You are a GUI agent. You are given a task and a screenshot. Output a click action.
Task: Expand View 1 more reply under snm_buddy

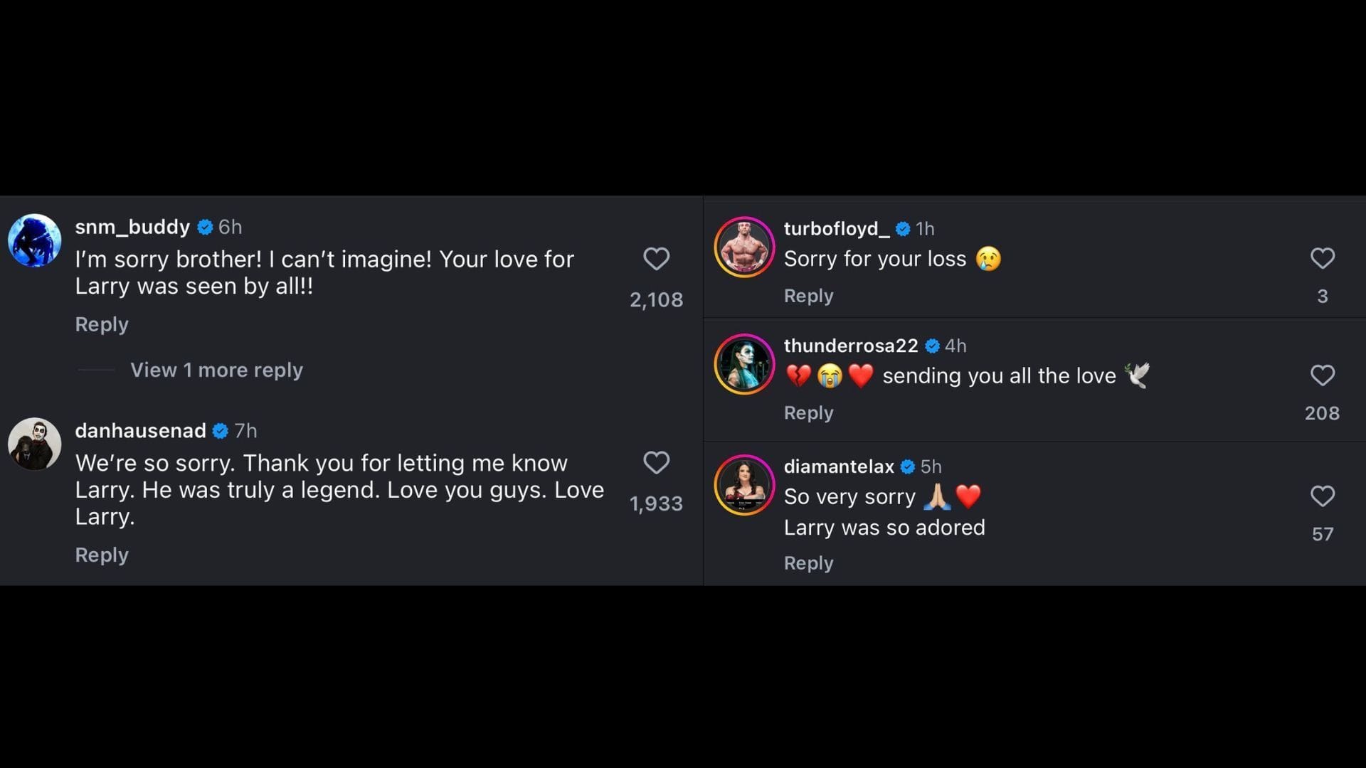click(216, 370)
